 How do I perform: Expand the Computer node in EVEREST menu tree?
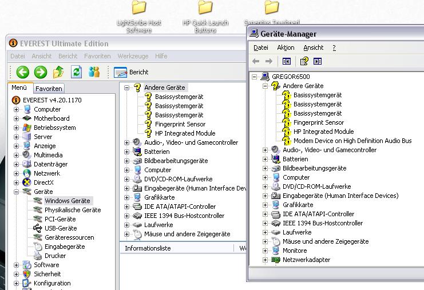click(16, 109)
